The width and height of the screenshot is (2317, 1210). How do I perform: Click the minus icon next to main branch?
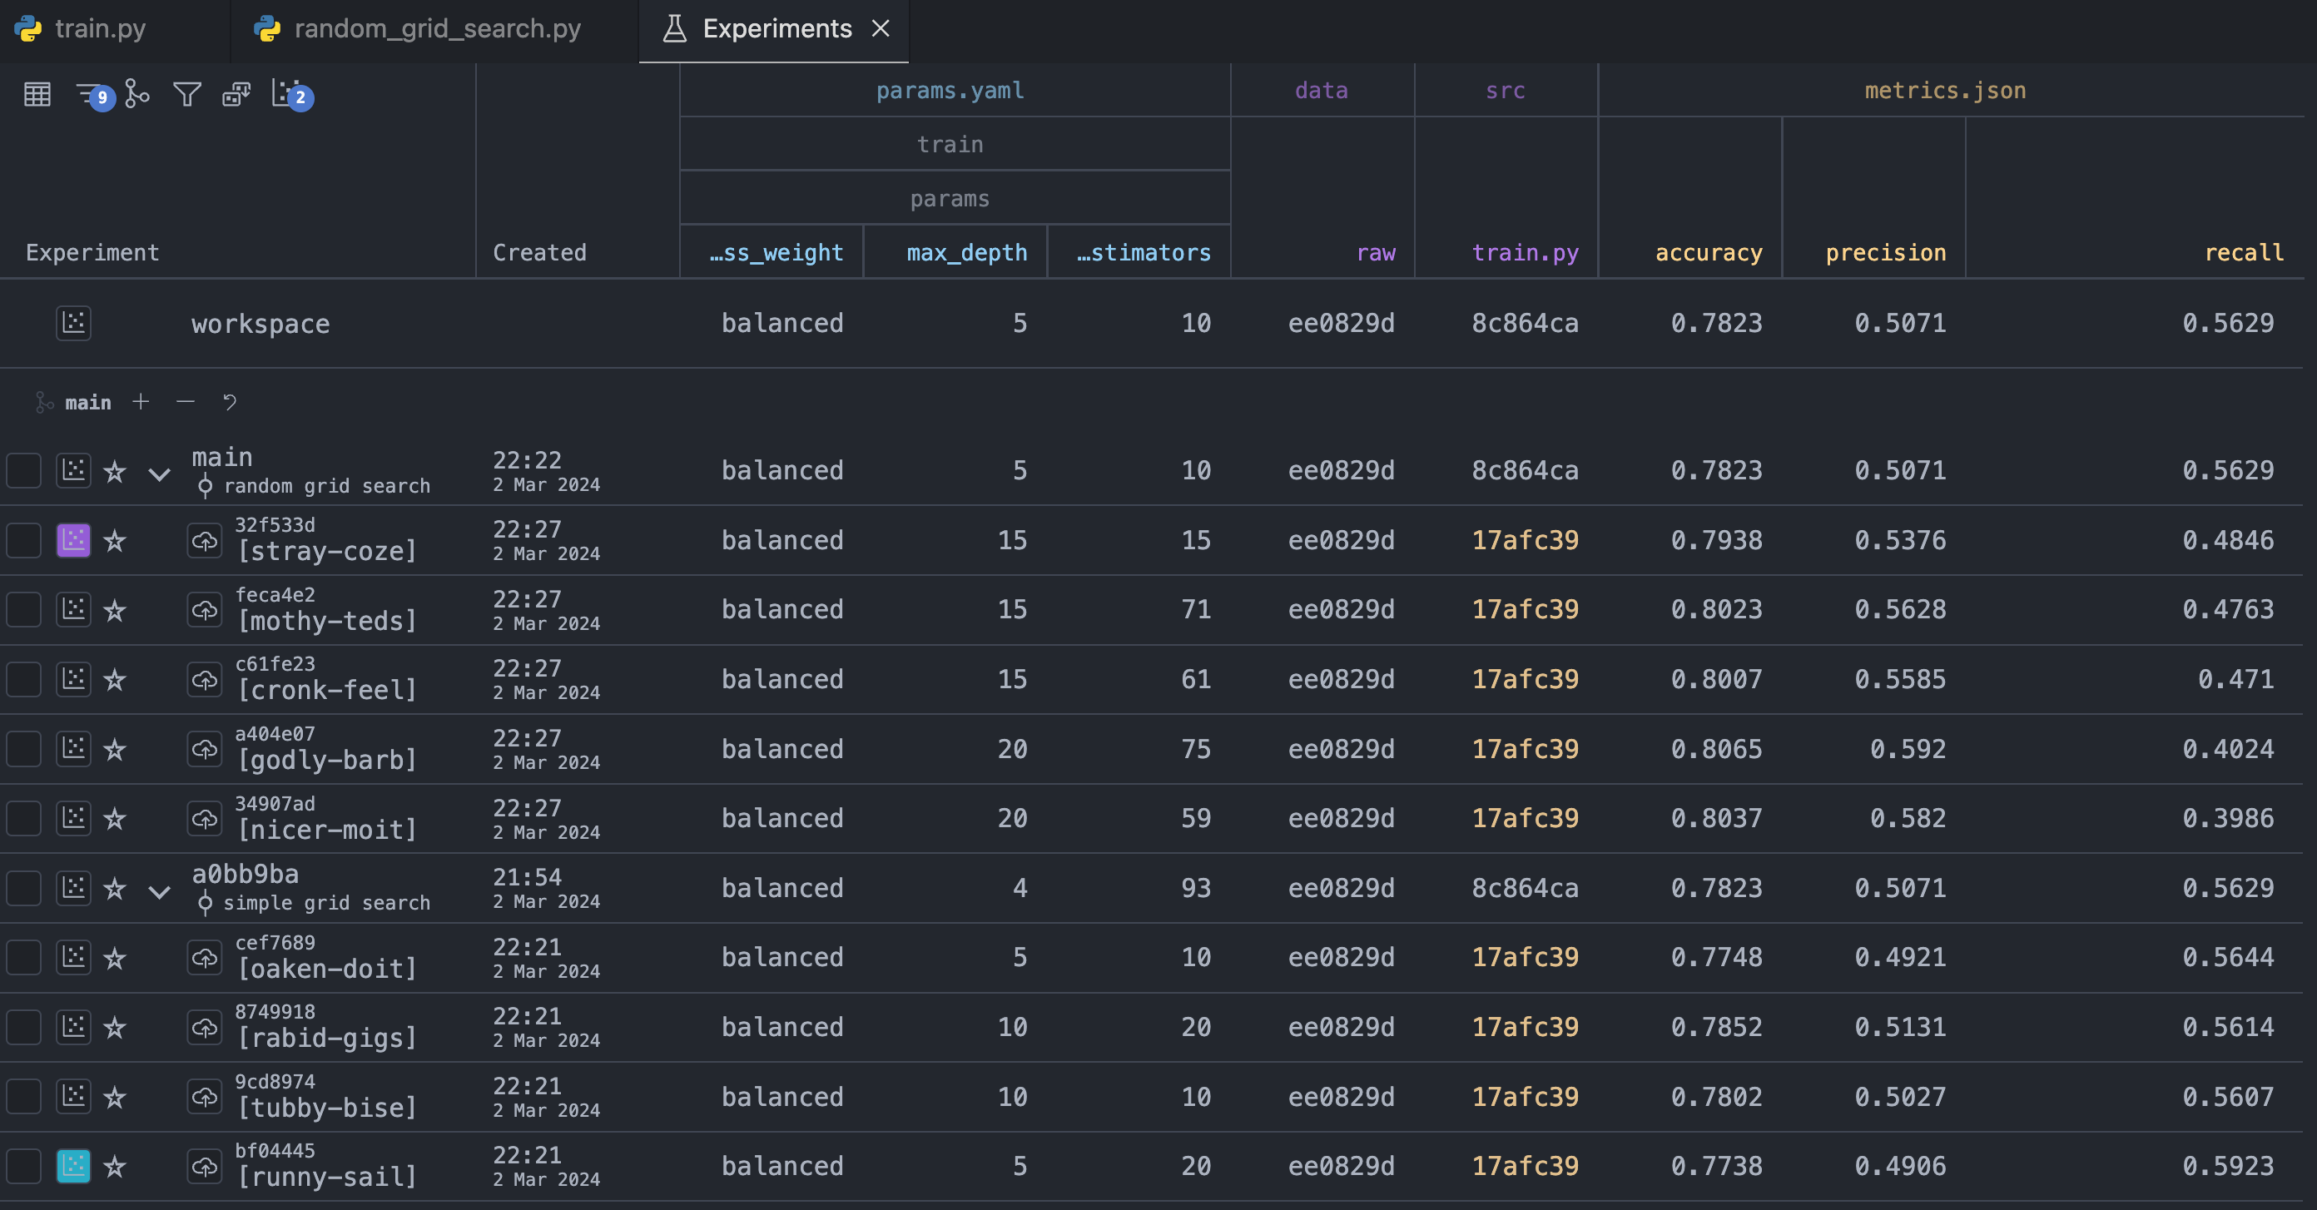[186, 401]
